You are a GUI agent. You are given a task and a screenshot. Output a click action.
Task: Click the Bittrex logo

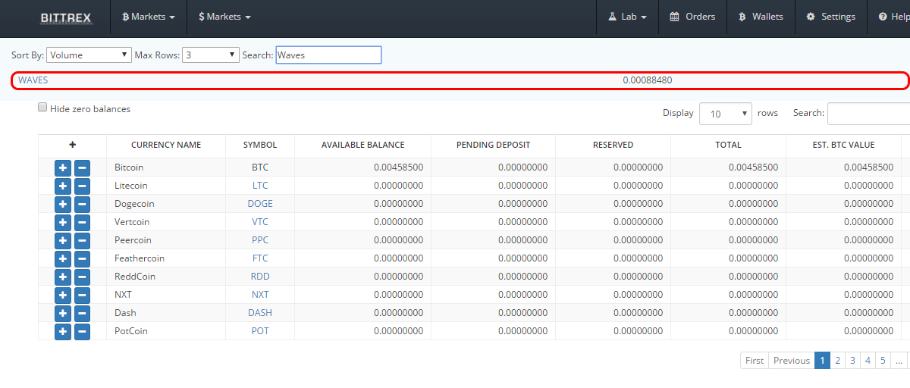(66, 17)
